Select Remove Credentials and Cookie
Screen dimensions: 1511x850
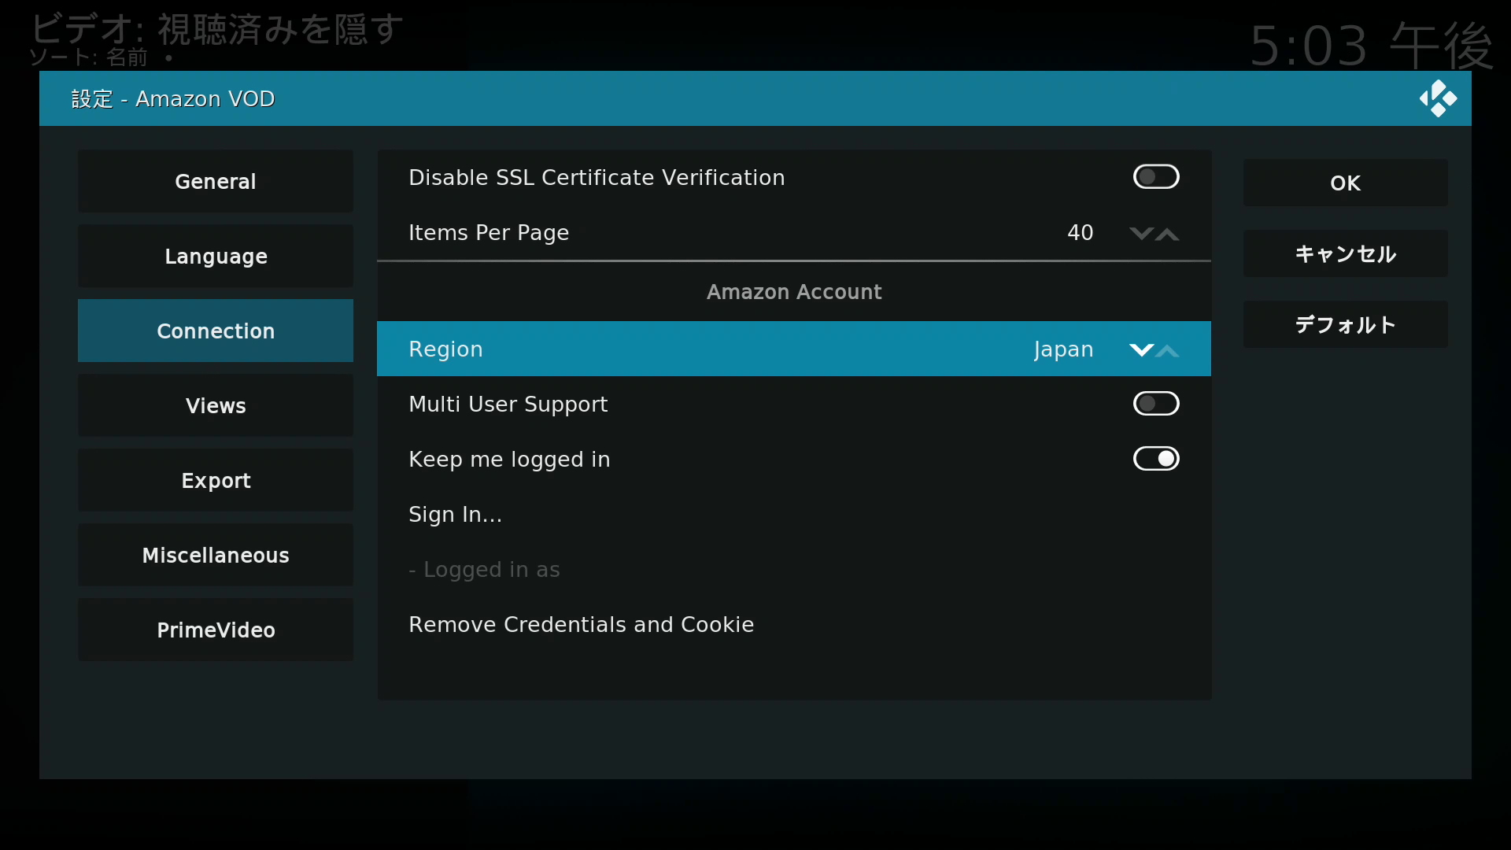[794, 624]
